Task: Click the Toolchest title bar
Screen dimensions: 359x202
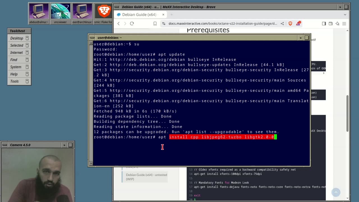Action: [19, 31]
